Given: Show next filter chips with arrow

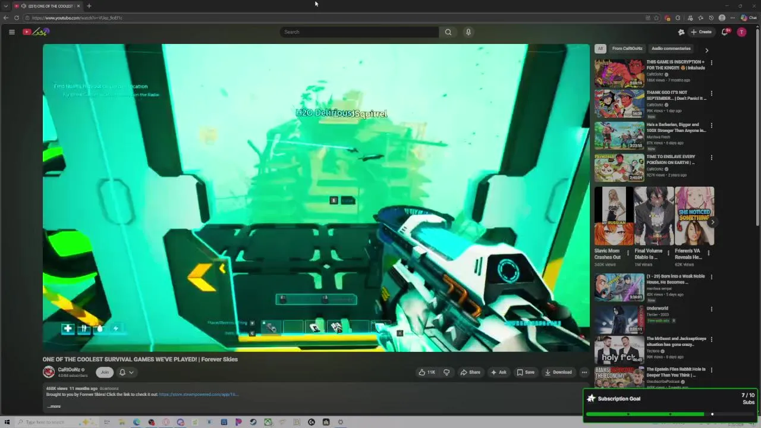Looking at the screenshot, I should point(706,50).
